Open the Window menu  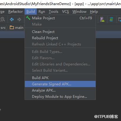[79, 12]
